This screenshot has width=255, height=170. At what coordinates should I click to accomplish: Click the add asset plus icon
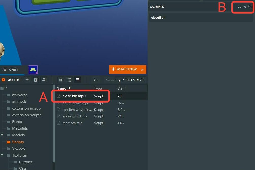click(27, 80)
